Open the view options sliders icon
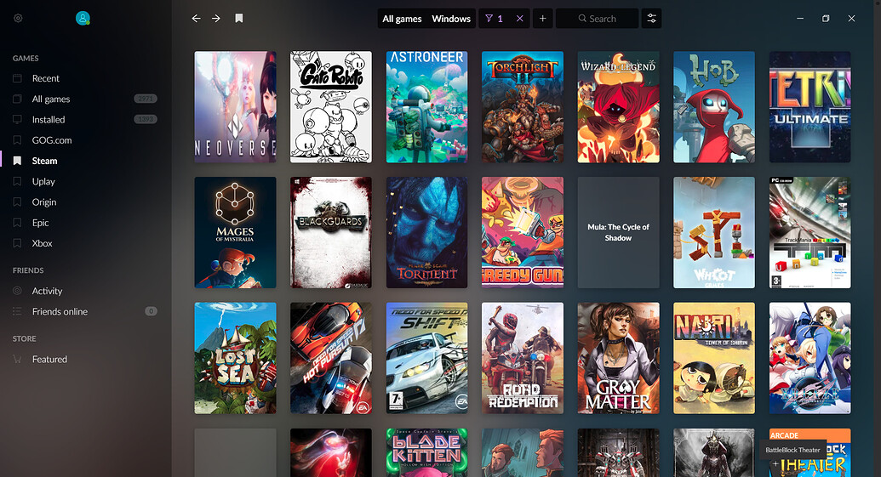The height and width of the screenshot is (477, 881). coord(652,19)
